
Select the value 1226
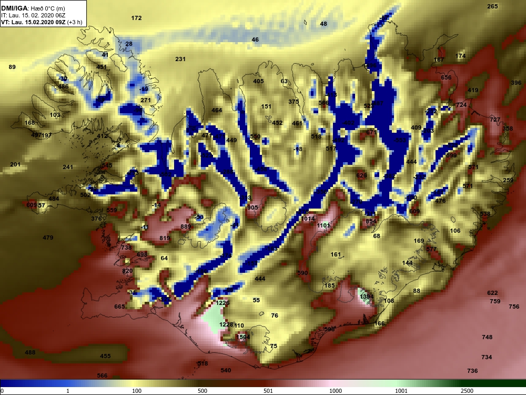(x=222, y=303)
